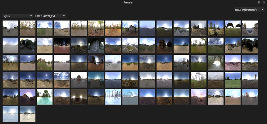Image resolution: width=267 pixels, height=124 pixels.
Task: Pick the pink rocky ground under violet sky
Action: [x=233, y=62]
